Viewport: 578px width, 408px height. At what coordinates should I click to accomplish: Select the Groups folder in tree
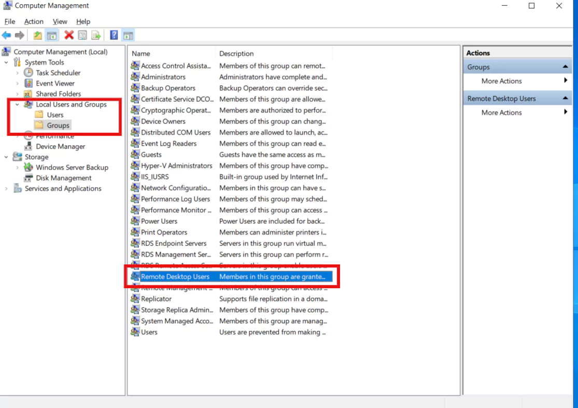58,125
